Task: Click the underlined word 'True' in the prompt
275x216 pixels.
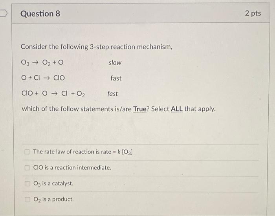Action: (140, 109)
